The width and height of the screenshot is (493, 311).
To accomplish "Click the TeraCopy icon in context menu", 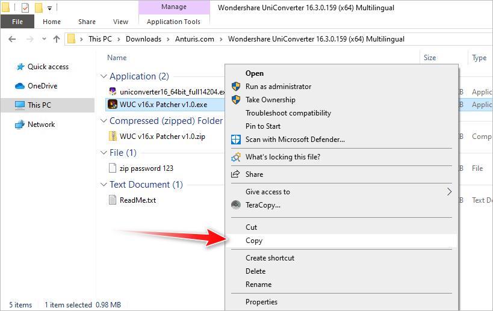I will [236, 205].
